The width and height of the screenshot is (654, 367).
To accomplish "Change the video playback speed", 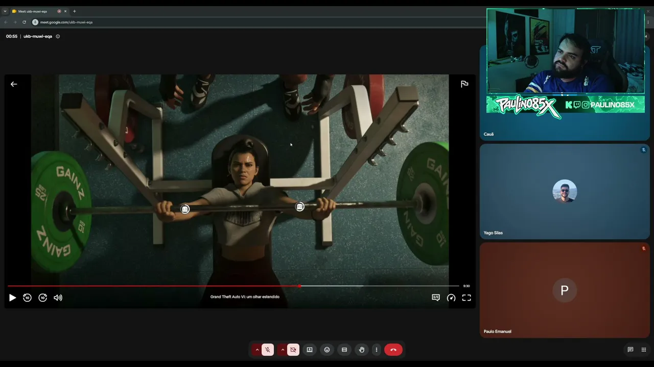I will click(451, 298).
